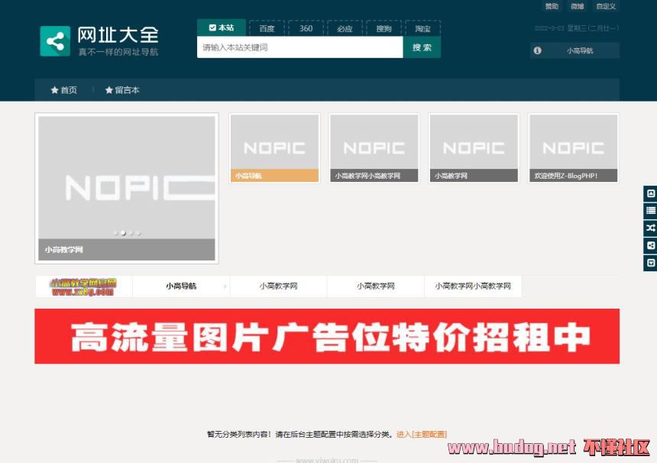Click the last slider dot indicator

click(x=139, y=233)
